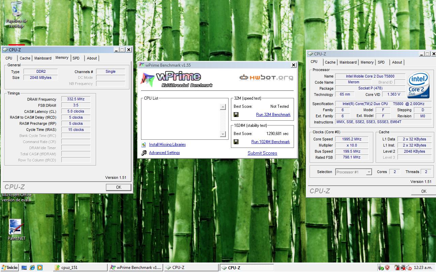Open the Paint.NET desktop shortcut
This screenshot has height=272, width=436.
point(16,230)
